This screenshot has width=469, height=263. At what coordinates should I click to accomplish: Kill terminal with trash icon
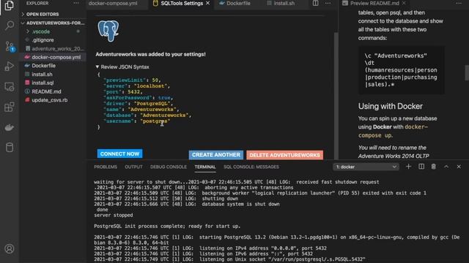[433, 167]
